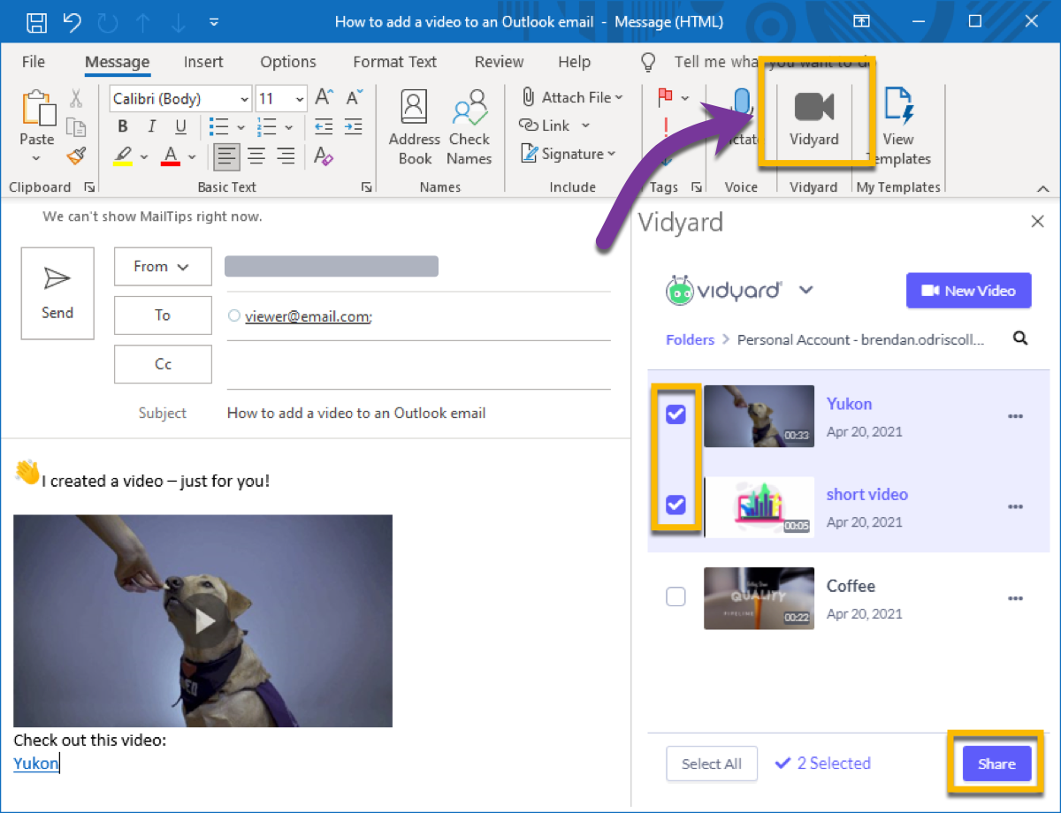Open Customize Quick Access Toolbar menu
Image resolution: width=1061 pixels, height=813 pixels.
[x=214, y=21]
